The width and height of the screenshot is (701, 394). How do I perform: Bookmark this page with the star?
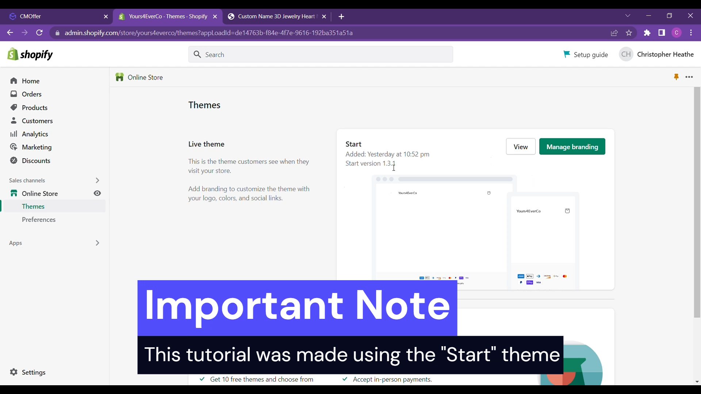[x=629, y=33]
